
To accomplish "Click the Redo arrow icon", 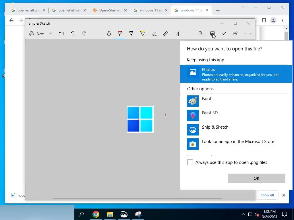I will click(84, 34).
